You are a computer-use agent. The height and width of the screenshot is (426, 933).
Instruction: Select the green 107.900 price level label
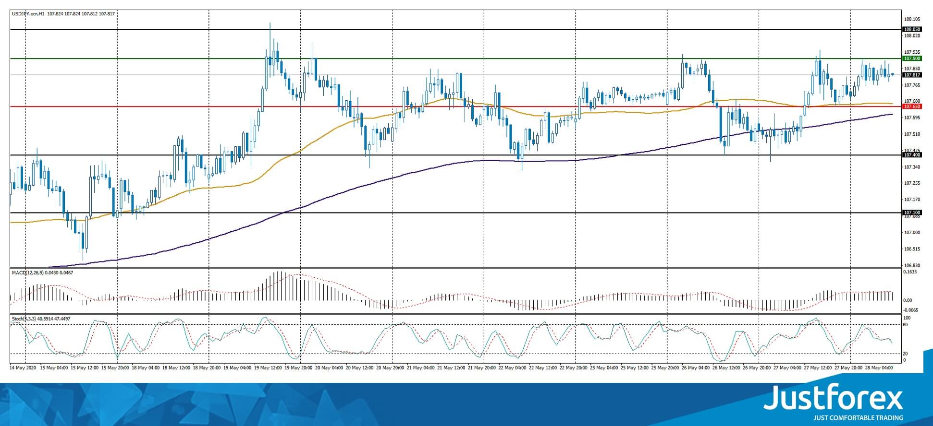(911, 59)
